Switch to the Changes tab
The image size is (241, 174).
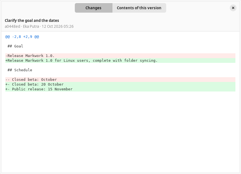tap(93, 8)
